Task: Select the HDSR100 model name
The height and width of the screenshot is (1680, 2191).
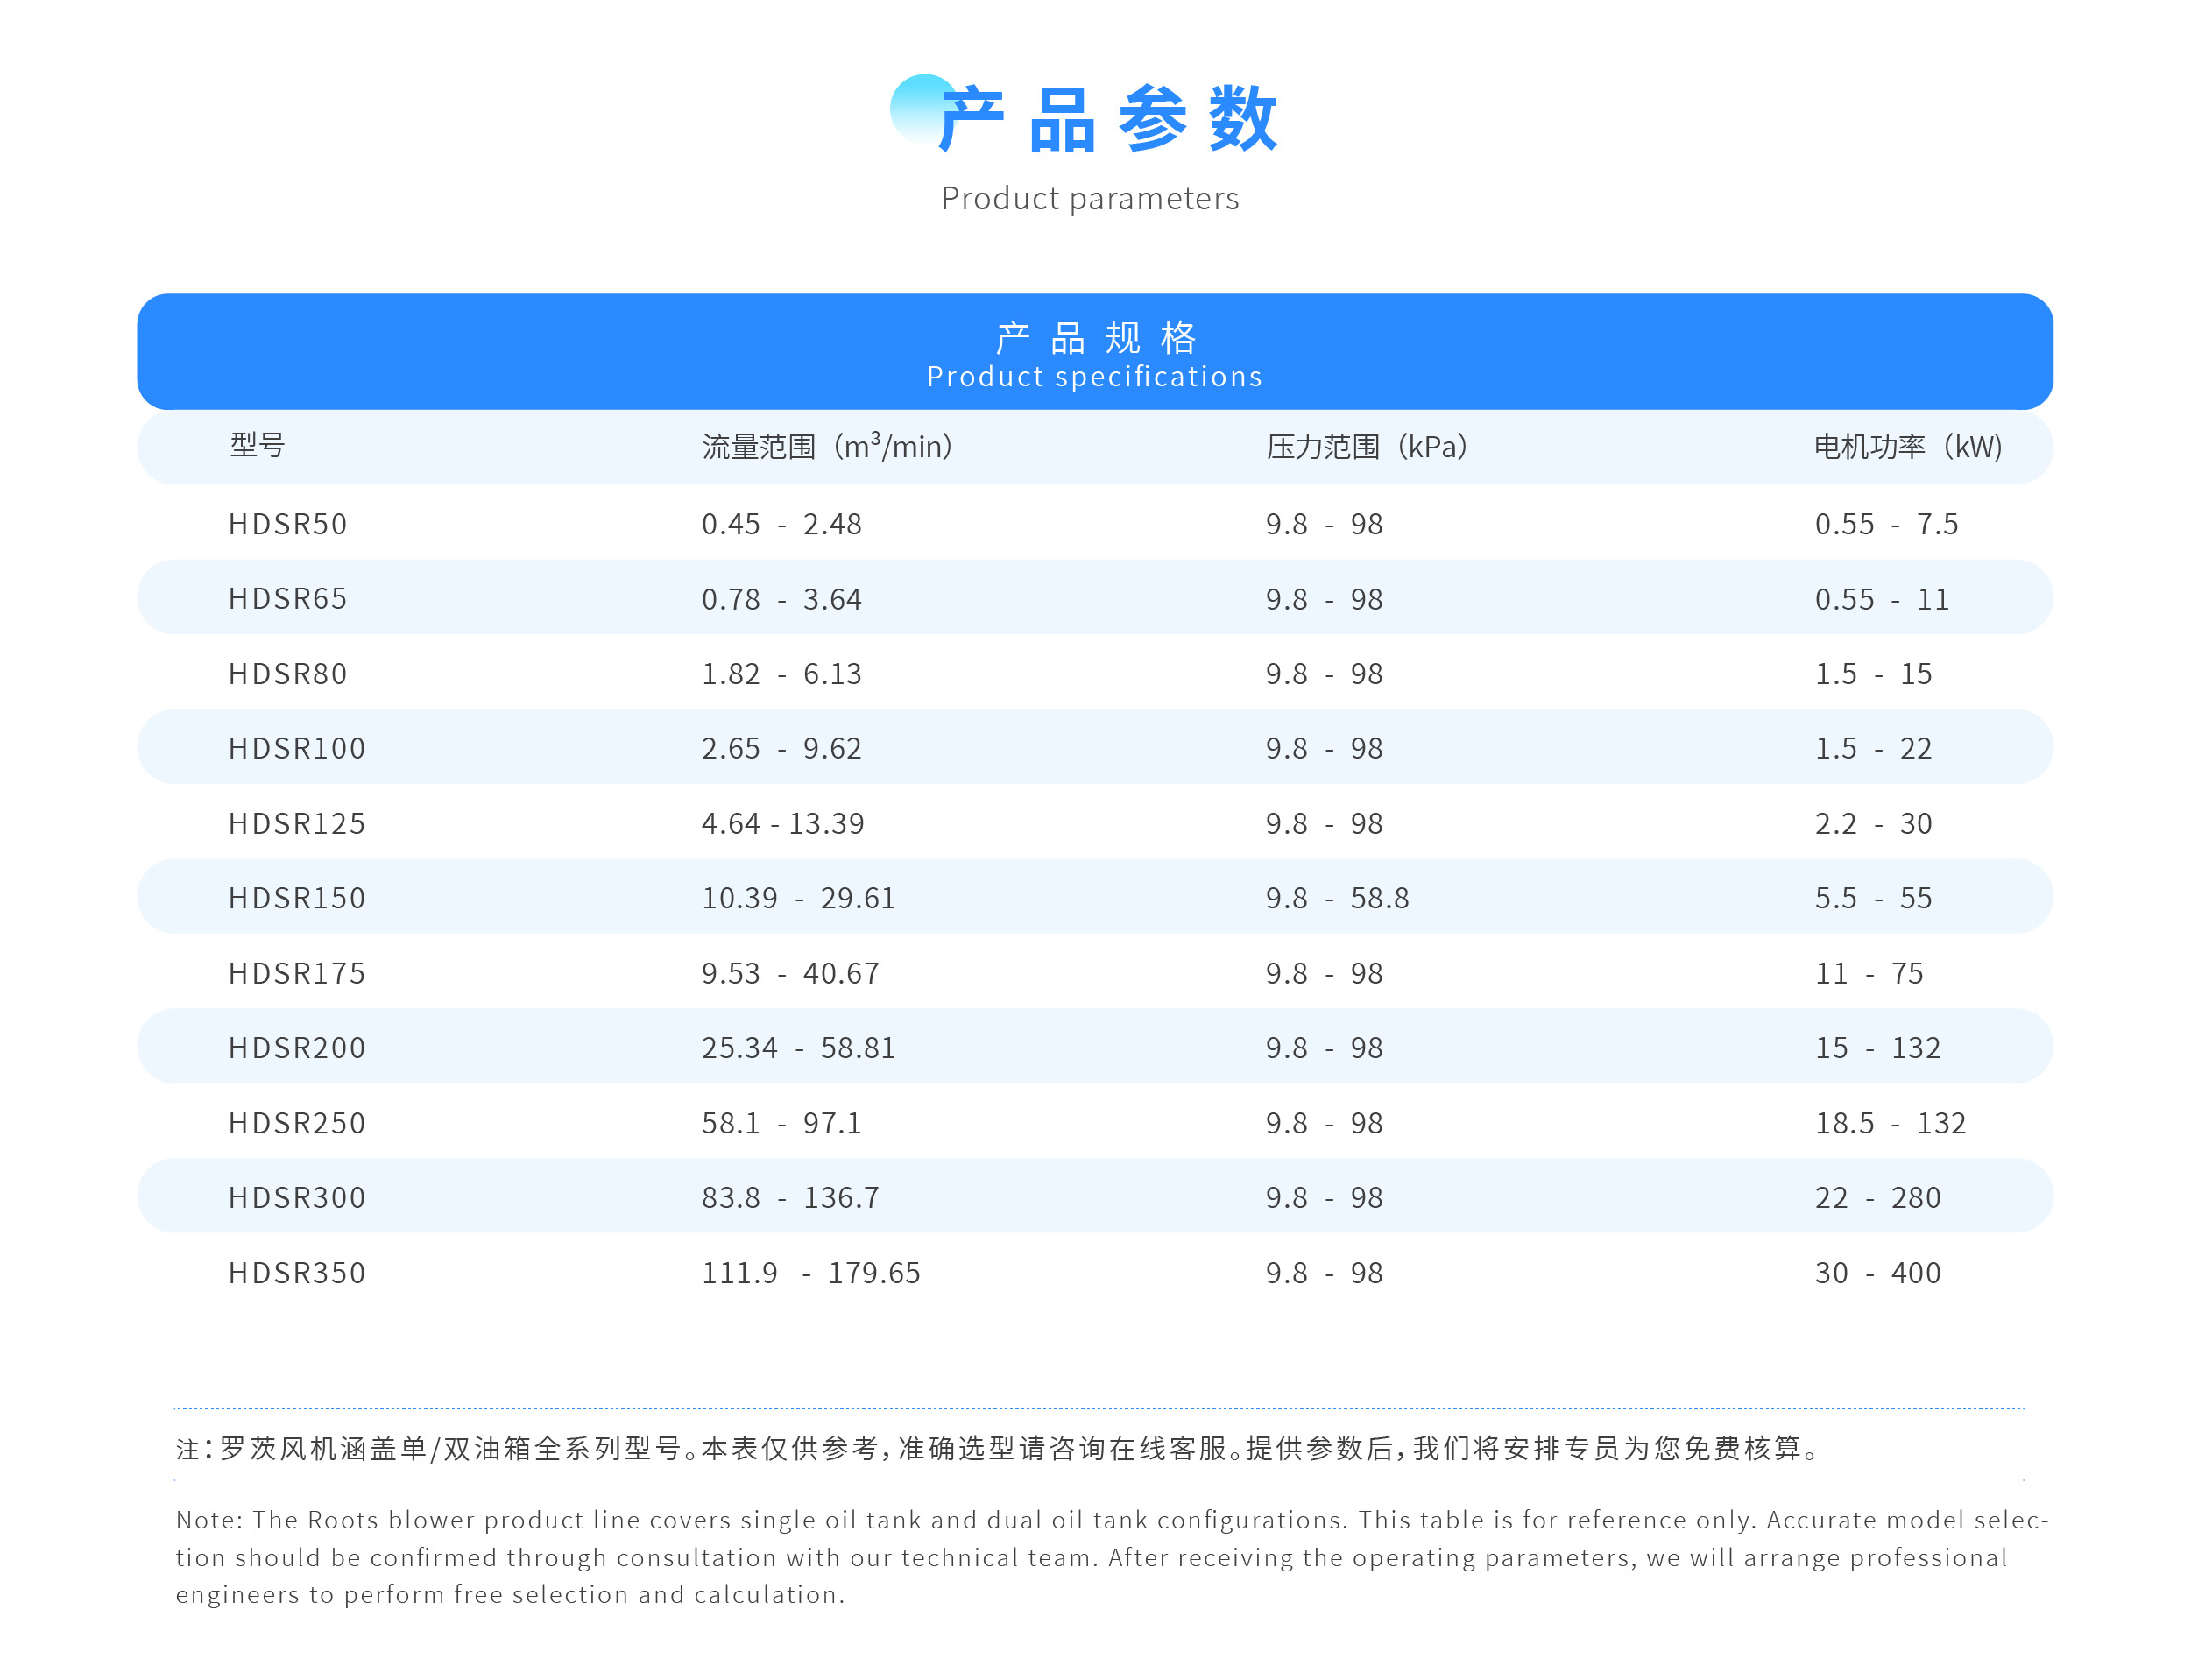Action: point(297,748)
